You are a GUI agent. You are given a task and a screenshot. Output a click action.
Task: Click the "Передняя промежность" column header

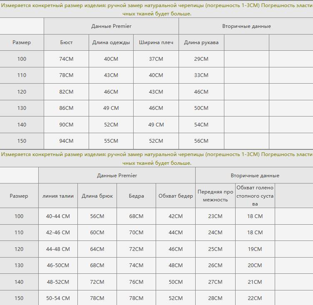pyautogui.click(x=215, y=196)
